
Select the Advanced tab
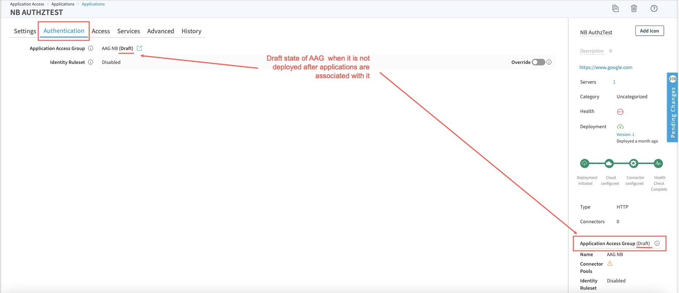[160, 31]
